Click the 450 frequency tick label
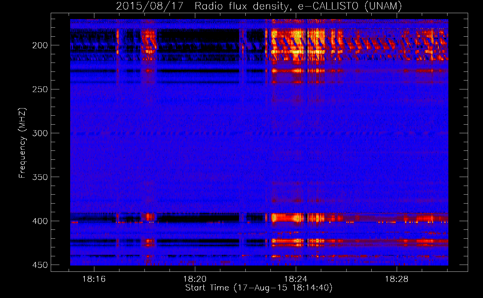Image resolution: width=483 pixels, height=298 pixels. coord(40,265)
